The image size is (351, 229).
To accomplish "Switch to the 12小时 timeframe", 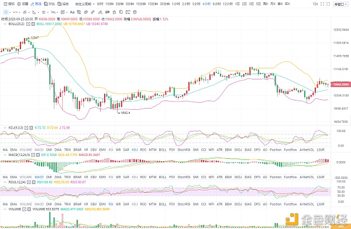I will (x=228, y=4).
